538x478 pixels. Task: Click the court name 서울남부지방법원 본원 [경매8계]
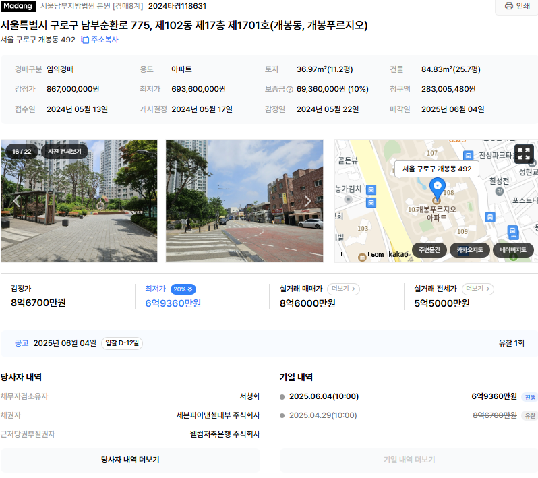click(x=92, y=6)
